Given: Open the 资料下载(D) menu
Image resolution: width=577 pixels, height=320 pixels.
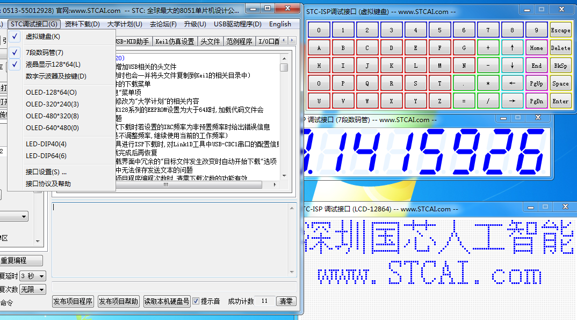Looking at the screenshot, I should pyautogui.click(x=82, y=24).
